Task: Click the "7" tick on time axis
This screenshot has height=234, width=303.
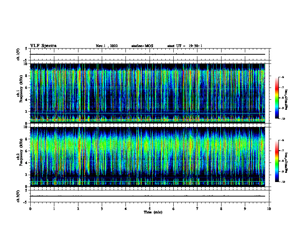Action: point(197,209)
